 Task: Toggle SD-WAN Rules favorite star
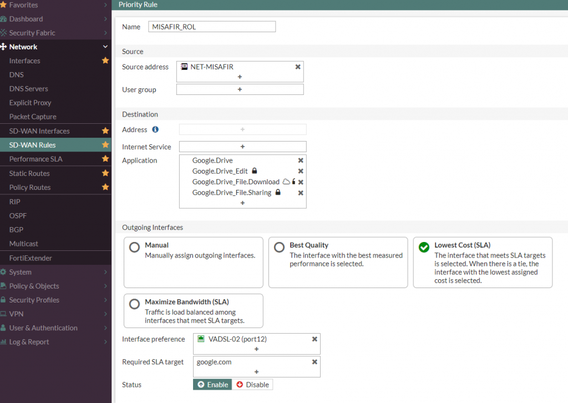(105, 144)
